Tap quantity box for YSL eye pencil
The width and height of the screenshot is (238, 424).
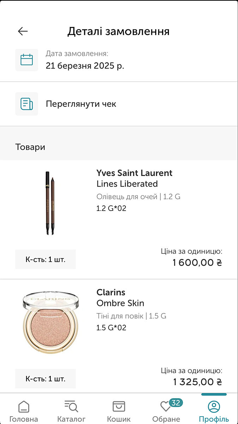(45, 259)
